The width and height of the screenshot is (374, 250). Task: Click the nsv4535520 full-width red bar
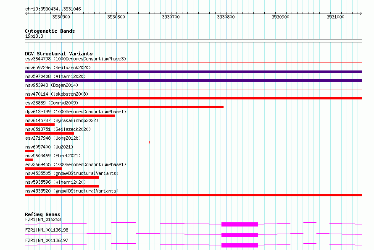coord(193,195)
